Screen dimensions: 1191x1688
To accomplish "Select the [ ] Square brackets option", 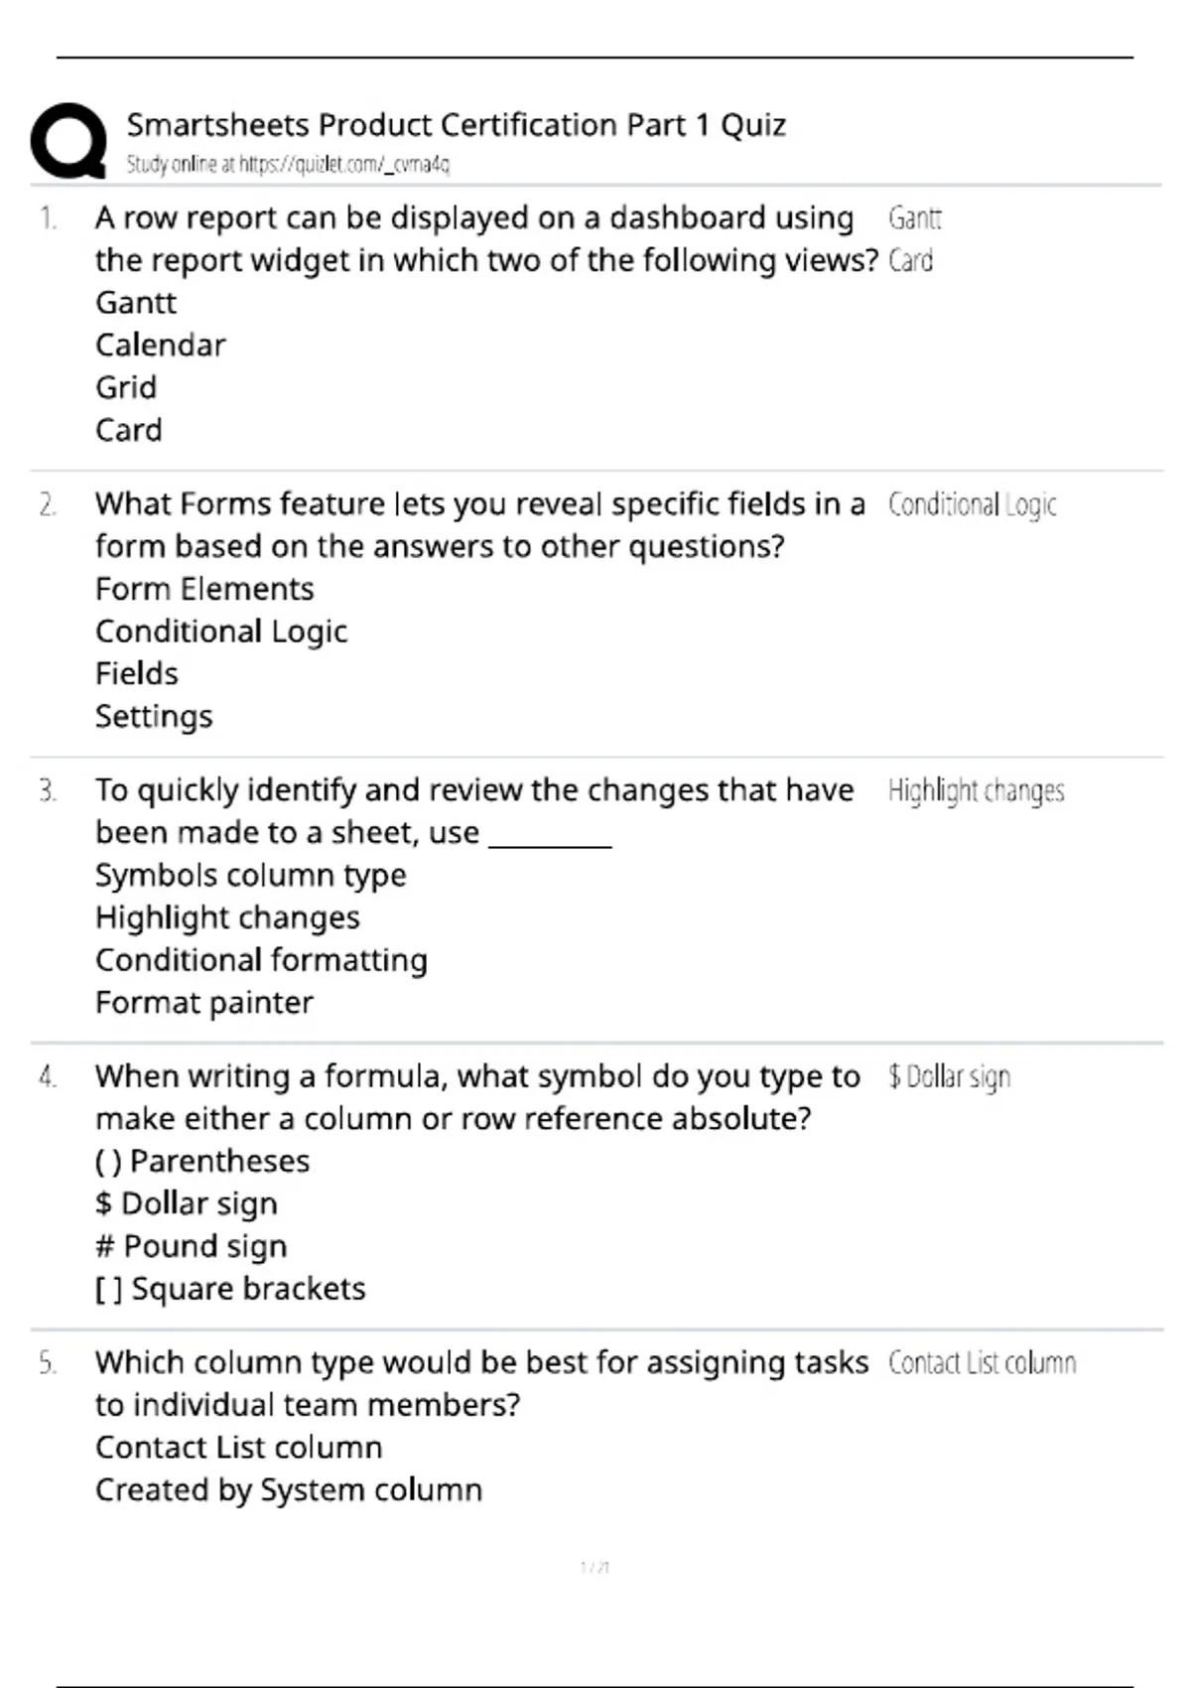I will coord(230,1289).
